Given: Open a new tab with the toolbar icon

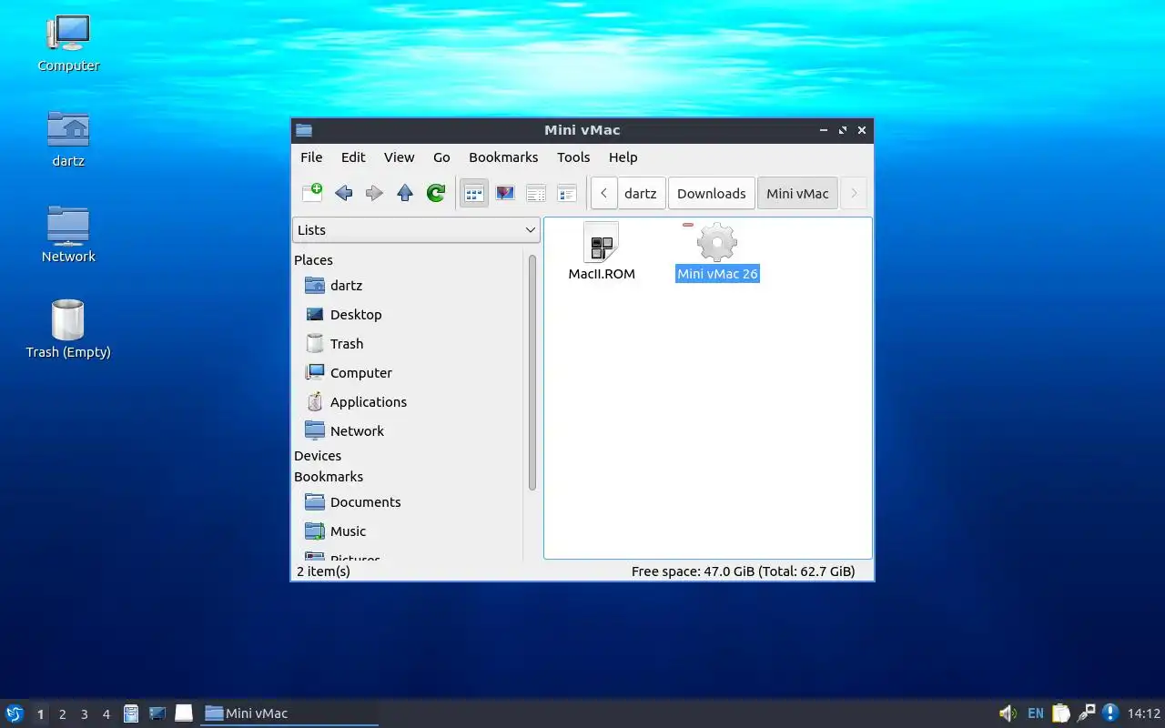Looking at the screenshot, I should click(312, 193).
